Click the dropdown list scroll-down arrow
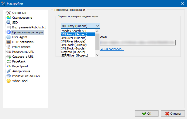Image resolution: width=187 pixels, height=119 pixels. tap(98, 55)
